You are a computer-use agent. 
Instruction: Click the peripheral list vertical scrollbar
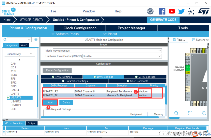[x=37, y=91]
